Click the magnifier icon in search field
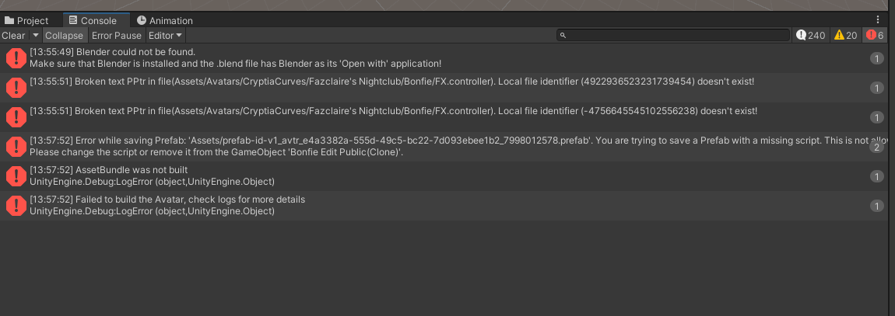Screen dimensions: 895x316 point(563,35)
